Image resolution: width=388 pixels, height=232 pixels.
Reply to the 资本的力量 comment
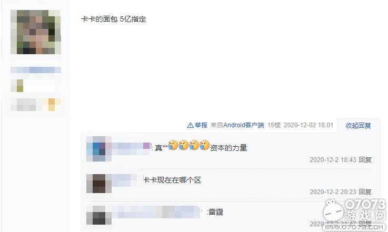(x=365, y=160)
